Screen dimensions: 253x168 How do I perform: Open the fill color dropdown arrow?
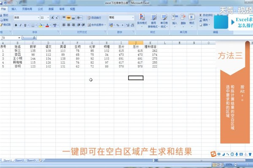click(x=43, y=25)
